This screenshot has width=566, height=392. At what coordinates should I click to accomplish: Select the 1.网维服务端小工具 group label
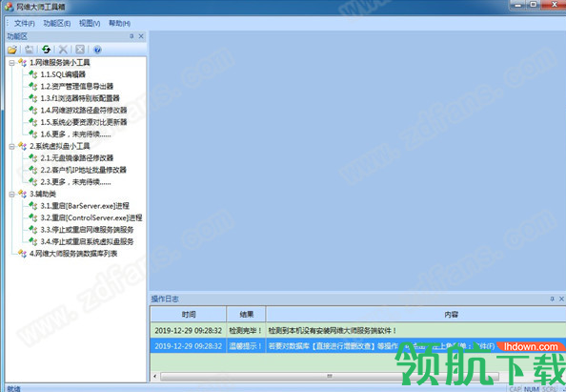(60, 63)
